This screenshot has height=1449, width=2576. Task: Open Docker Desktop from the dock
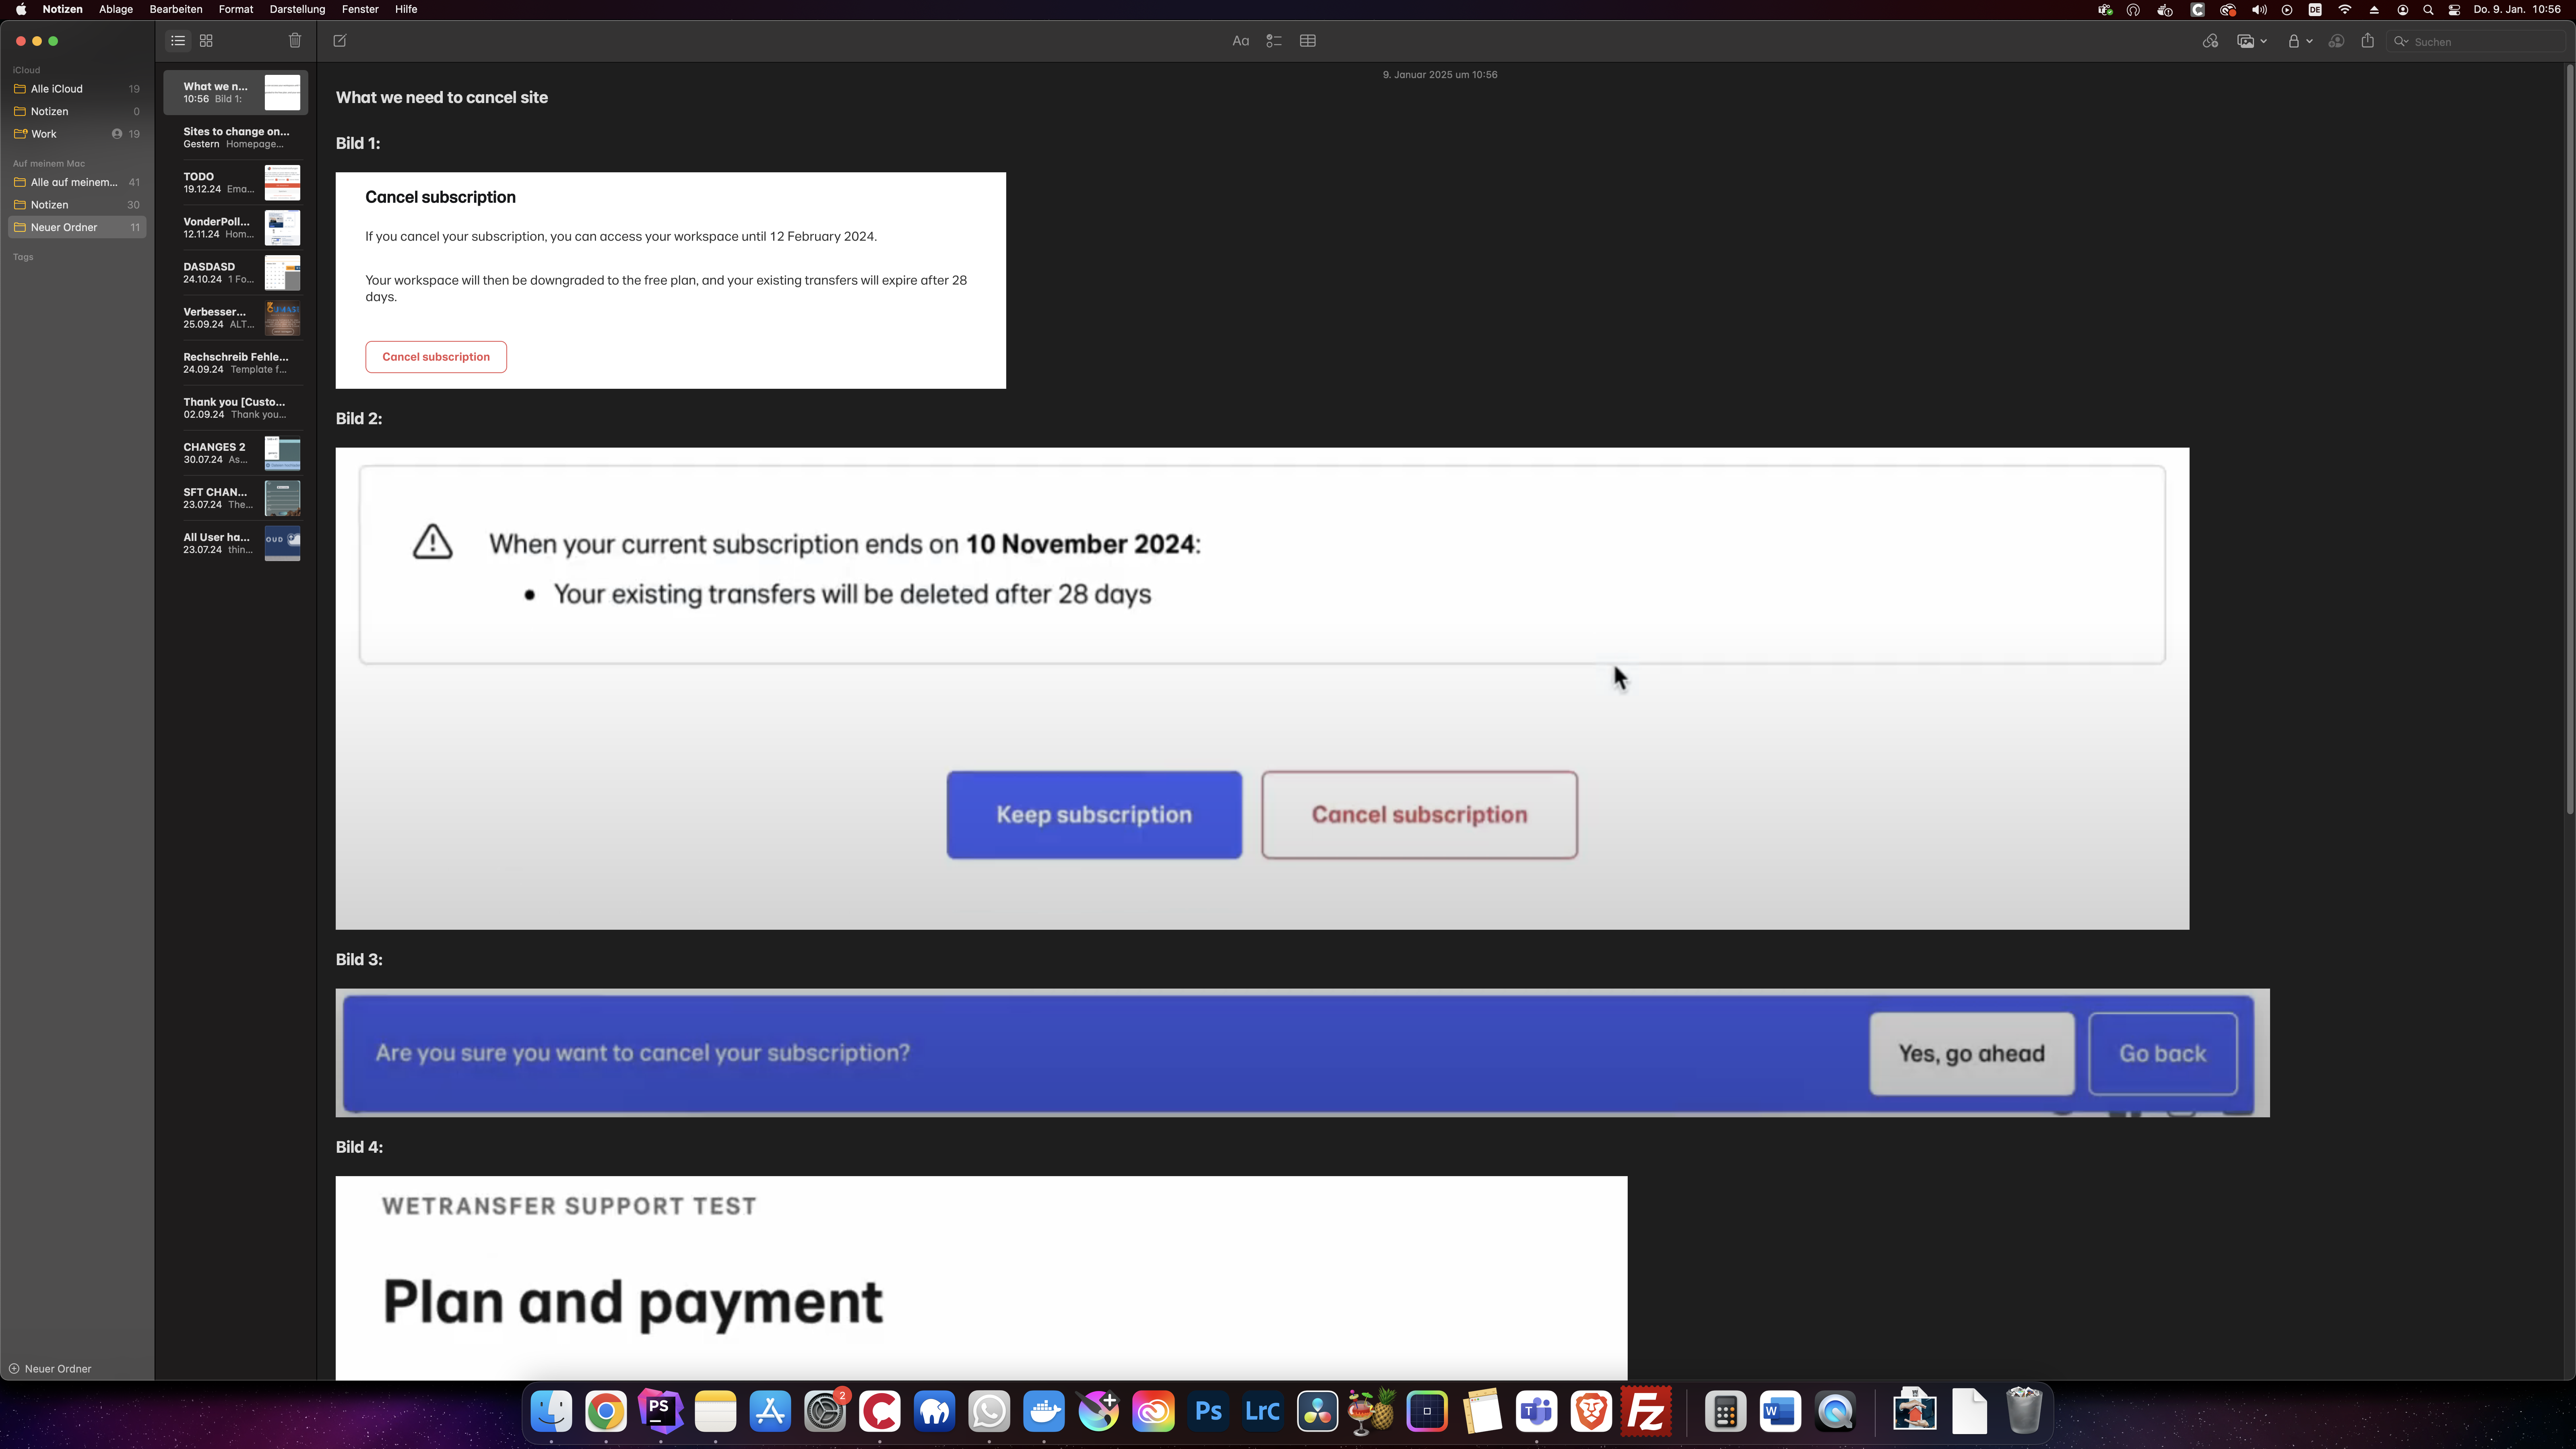tap(1044, 1412)
